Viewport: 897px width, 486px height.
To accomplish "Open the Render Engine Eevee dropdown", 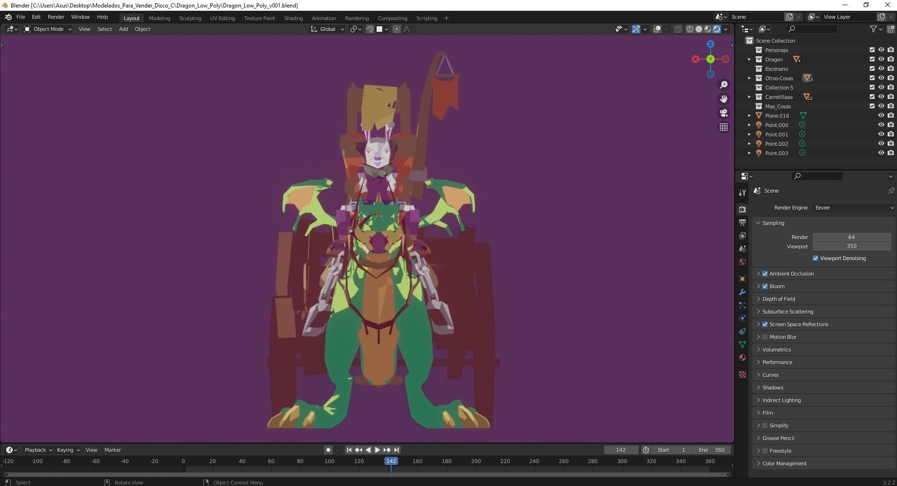I will pos(853,208).
